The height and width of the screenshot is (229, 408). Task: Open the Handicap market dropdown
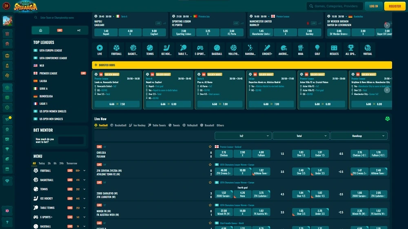point(359,136)
